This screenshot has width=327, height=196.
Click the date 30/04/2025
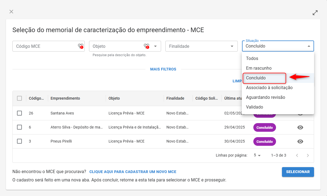[235, 141]
